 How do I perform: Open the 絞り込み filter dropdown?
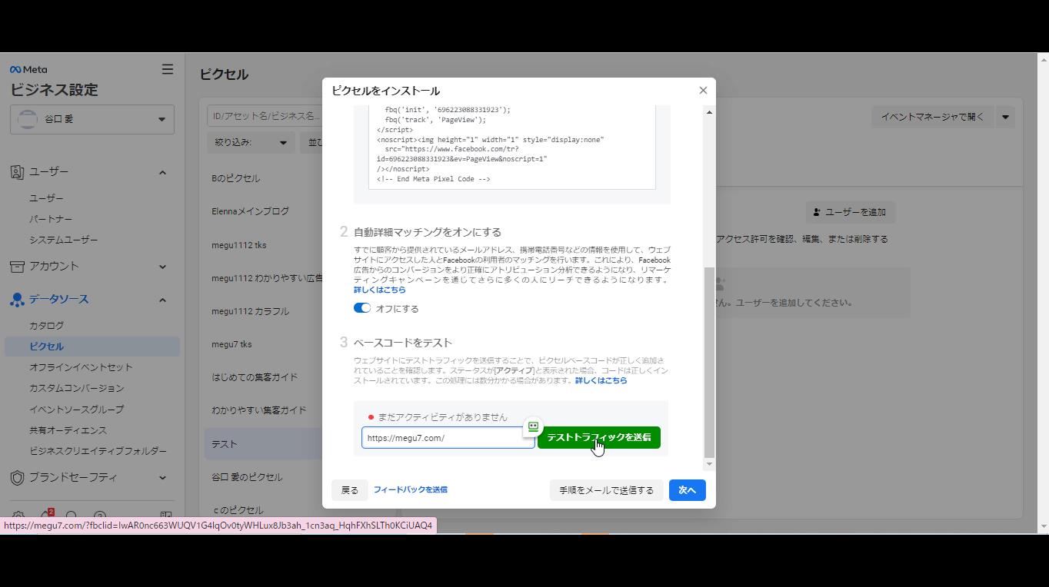pos(250,142)
